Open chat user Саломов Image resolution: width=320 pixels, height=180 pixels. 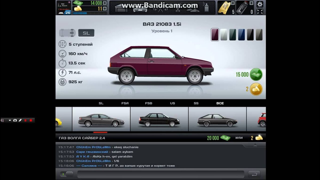click(x=89, y=166)
